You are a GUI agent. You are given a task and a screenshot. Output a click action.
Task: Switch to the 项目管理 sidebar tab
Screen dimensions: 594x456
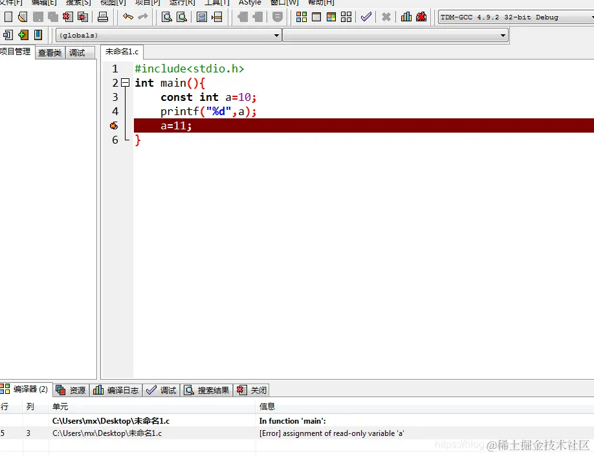[16, 52]
